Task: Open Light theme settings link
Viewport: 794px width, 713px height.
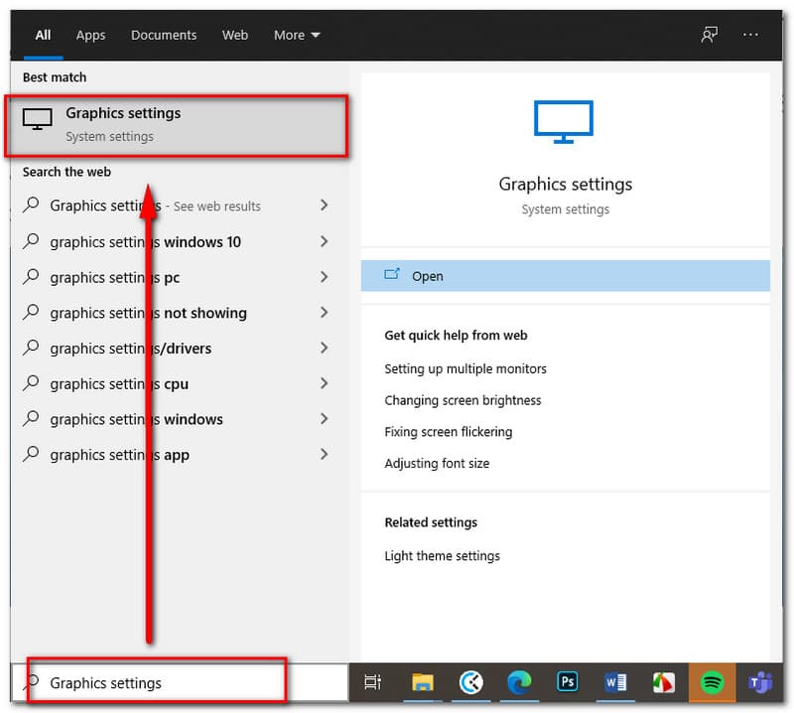Action: coord(442,556)
